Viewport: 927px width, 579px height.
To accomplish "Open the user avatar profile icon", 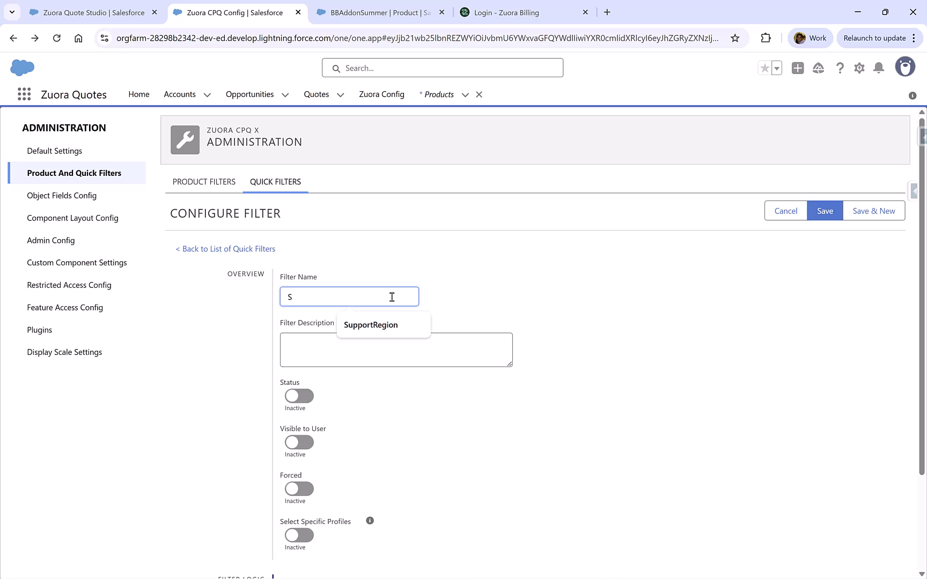I will pyautogui.click(x=905, y=66).
